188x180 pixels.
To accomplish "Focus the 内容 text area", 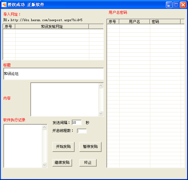I will click(x=64, y=99).
